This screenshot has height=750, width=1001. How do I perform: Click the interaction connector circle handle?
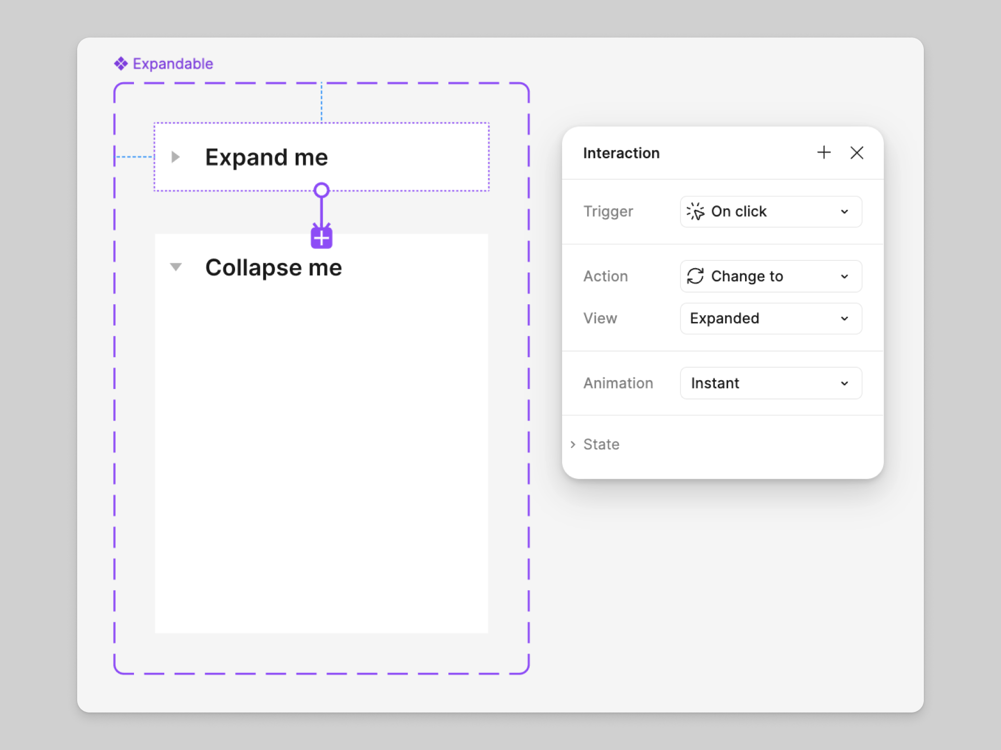click(322, 190)
